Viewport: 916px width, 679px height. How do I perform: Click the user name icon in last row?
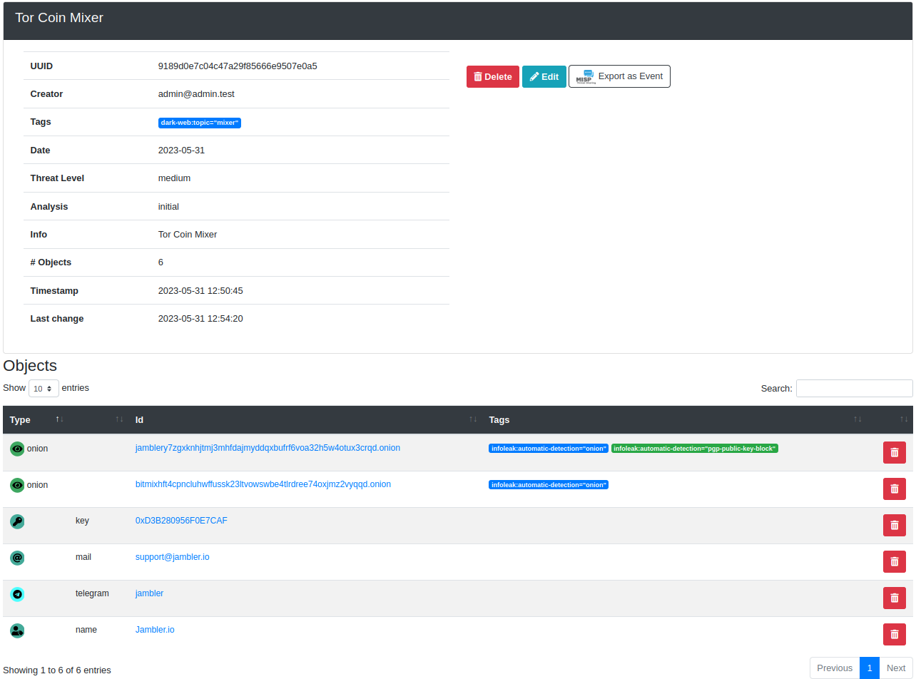(17, 630)
